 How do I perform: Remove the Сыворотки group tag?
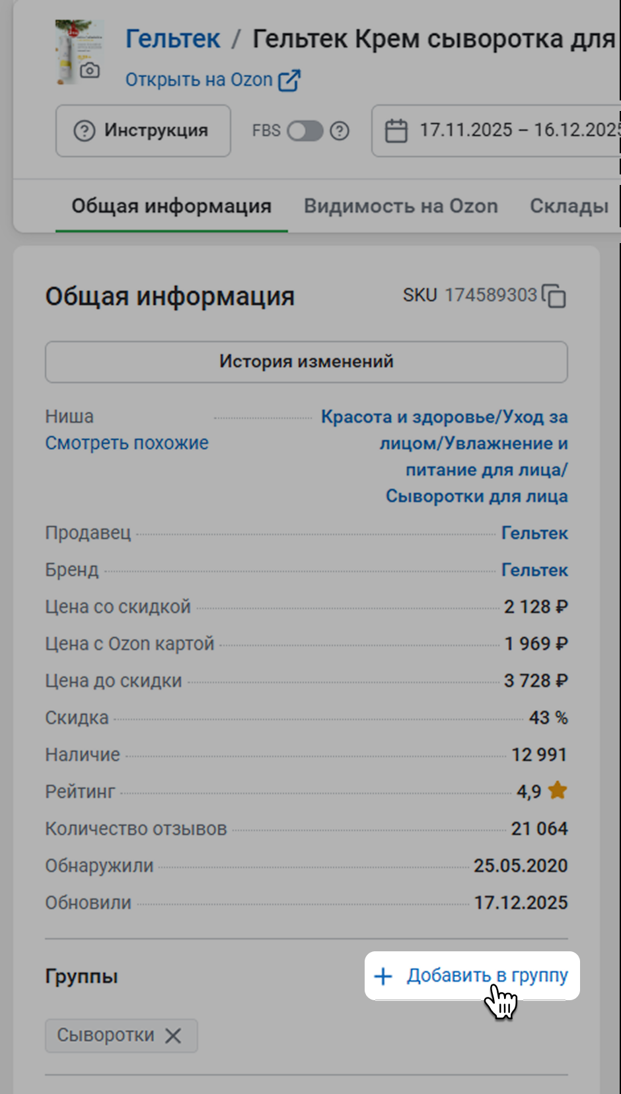(173, 1035)
